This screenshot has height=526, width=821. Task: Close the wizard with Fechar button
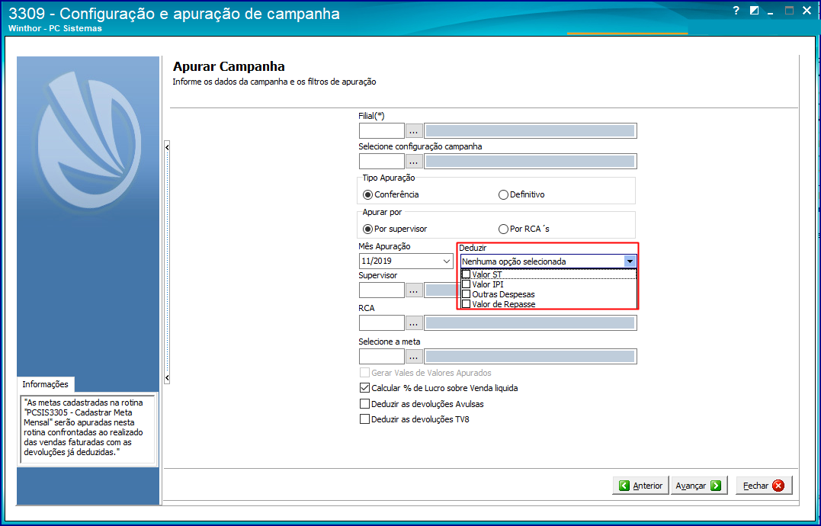point(764,486)
